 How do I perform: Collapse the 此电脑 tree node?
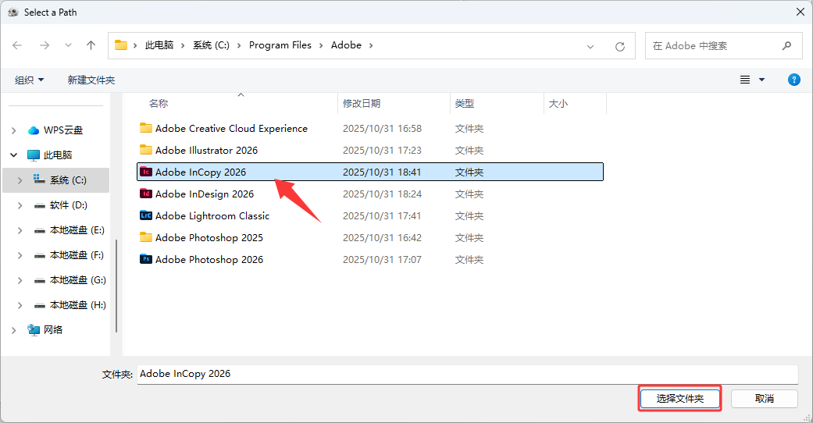click(13, 155)
